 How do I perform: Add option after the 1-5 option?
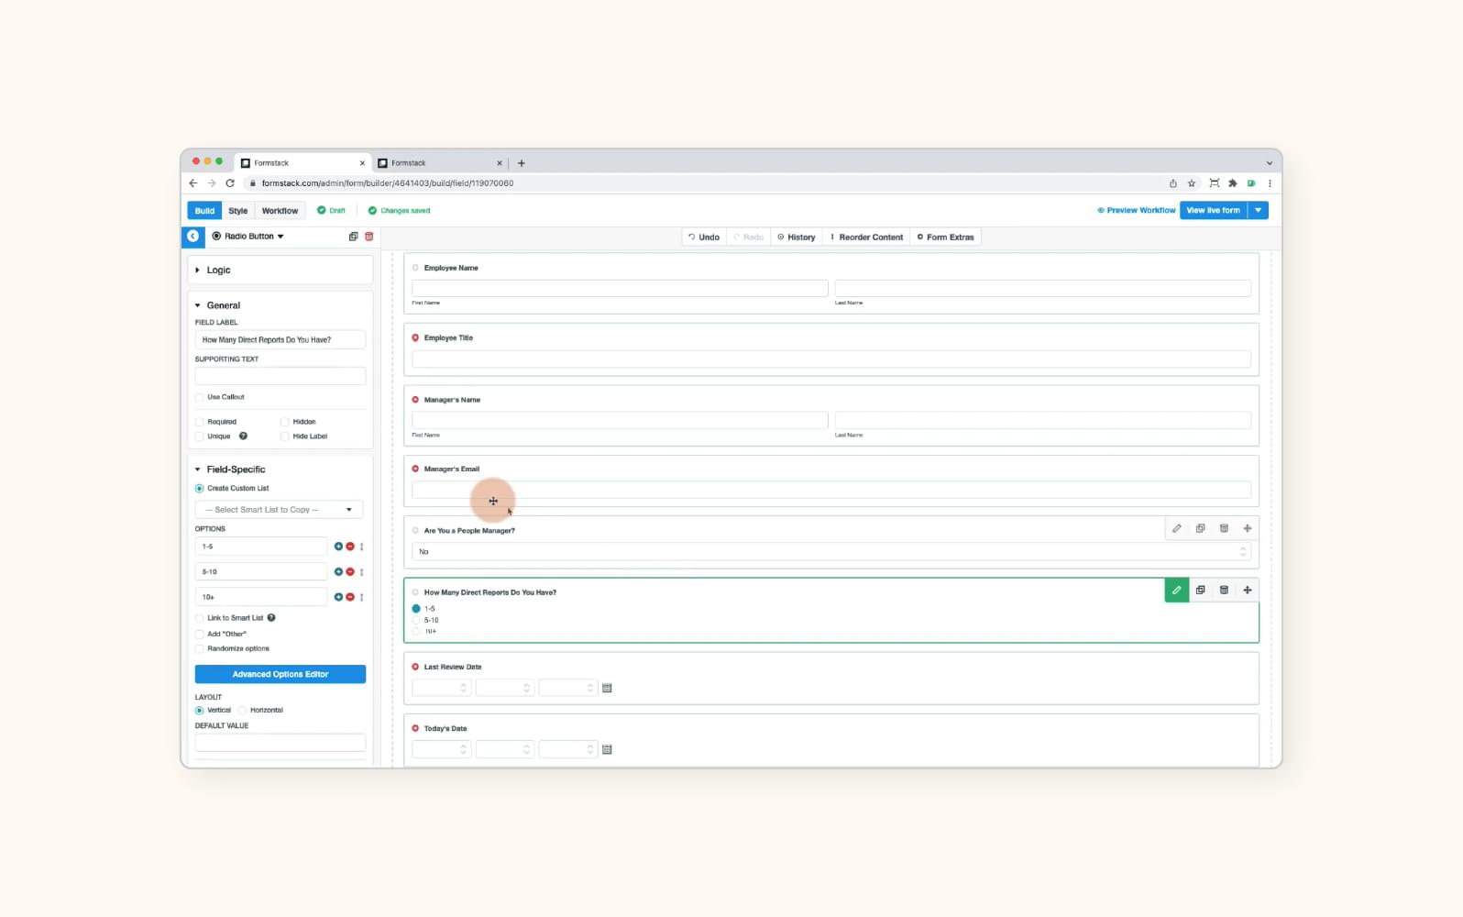338,547
